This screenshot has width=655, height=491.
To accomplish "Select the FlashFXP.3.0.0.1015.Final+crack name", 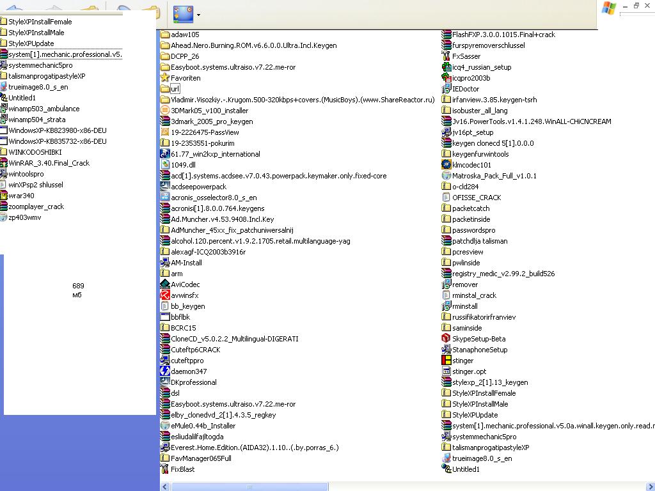I will (504, 35).
